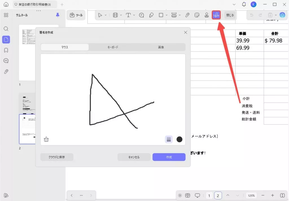Pin the thumbnails panel

tap(57, 15)
